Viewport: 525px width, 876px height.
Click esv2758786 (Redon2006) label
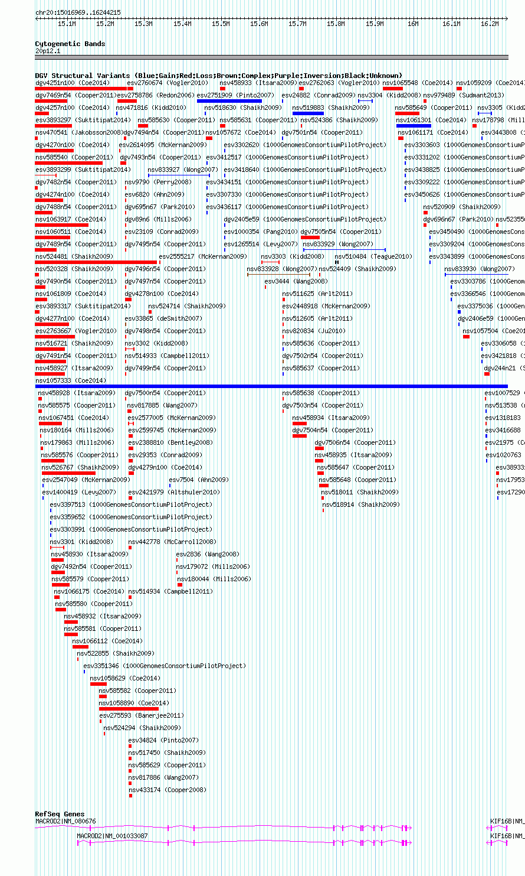[156, 96]
